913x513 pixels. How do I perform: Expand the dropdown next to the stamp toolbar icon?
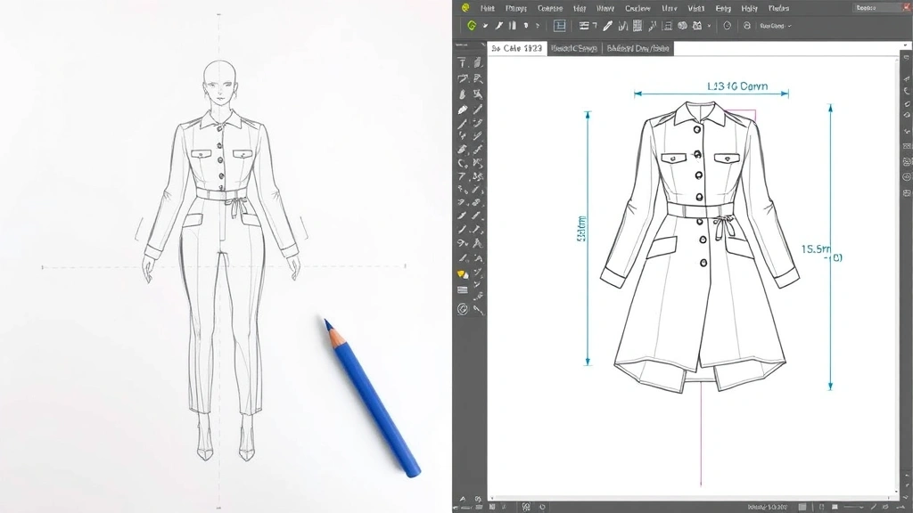click(707, 25)
